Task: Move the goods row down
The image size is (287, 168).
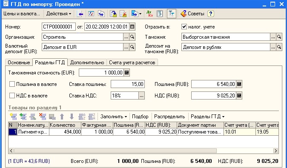Action: pyautogui.click(x=72, y=117)
